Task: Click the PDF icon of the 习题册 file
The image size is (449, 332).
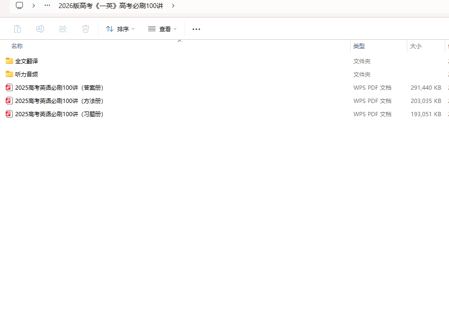Action: click(x=9, y=114)
